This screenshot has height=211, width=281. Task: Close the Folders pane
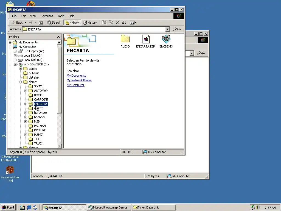pyautogui.click(x=58, y=37)
